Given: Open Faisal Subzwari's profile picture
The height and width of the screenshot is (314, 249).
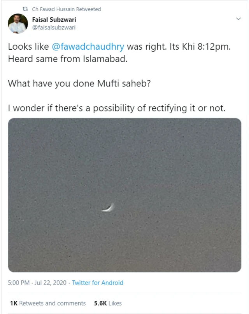Looking at the screenshot, I should click(x=18, y=24).
